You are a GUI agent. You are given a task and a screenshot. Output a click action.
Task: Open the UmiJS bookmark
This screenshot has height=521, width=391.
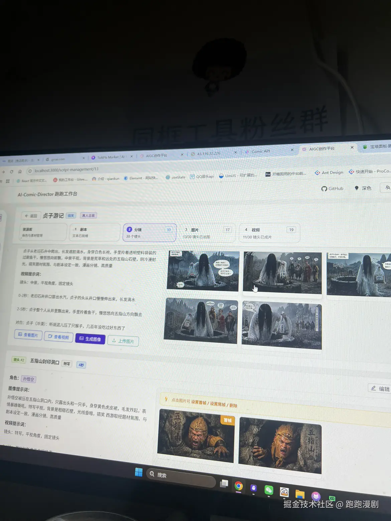point(238,175)
